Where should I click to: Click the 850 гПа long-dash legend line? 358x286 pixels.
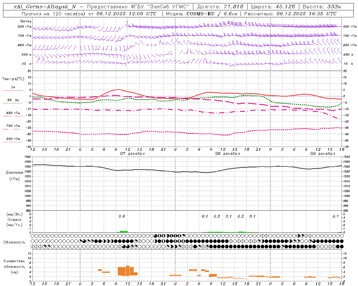click(x=12, y=116)
